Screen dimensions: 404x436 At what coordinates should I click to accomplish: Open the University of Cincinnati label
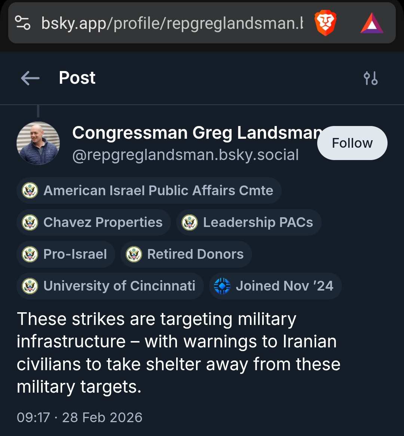coord(119,286)
